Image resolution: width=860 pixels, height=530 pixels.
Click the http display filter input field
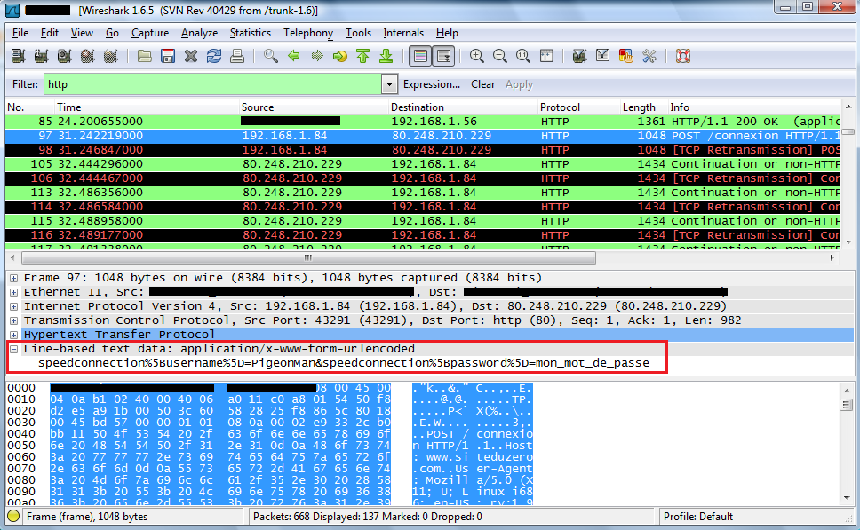coord(211,84)
